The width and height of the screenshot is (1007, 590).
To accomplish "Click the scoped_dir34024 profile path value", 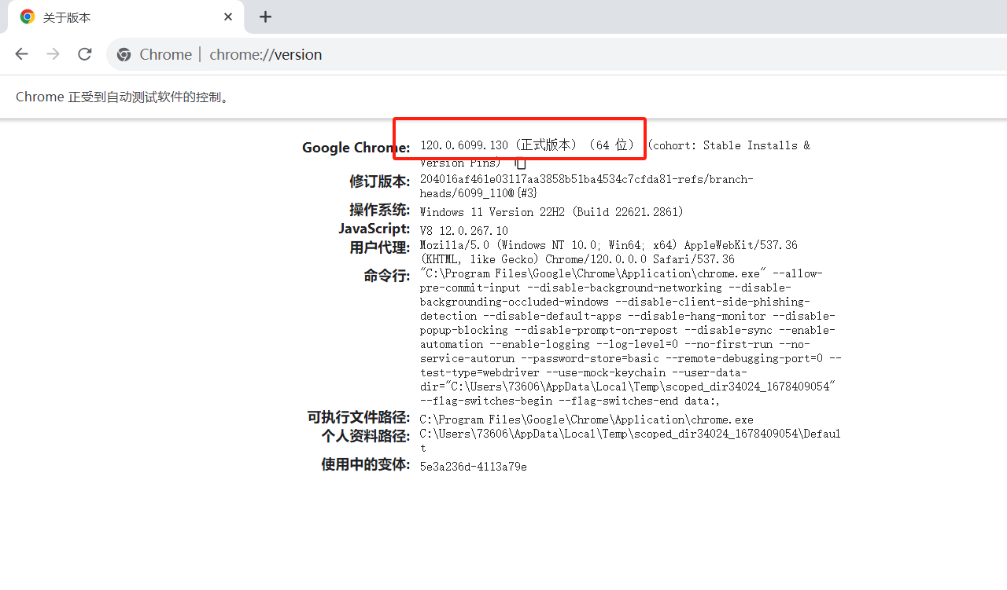I will (x=630, y=441).
